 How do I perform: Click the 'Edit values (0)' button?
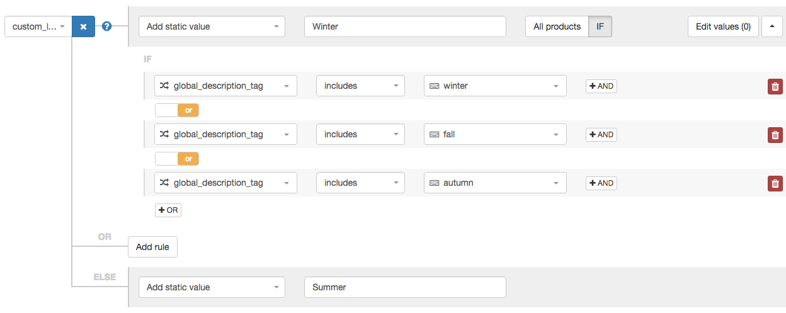point(723,26)
